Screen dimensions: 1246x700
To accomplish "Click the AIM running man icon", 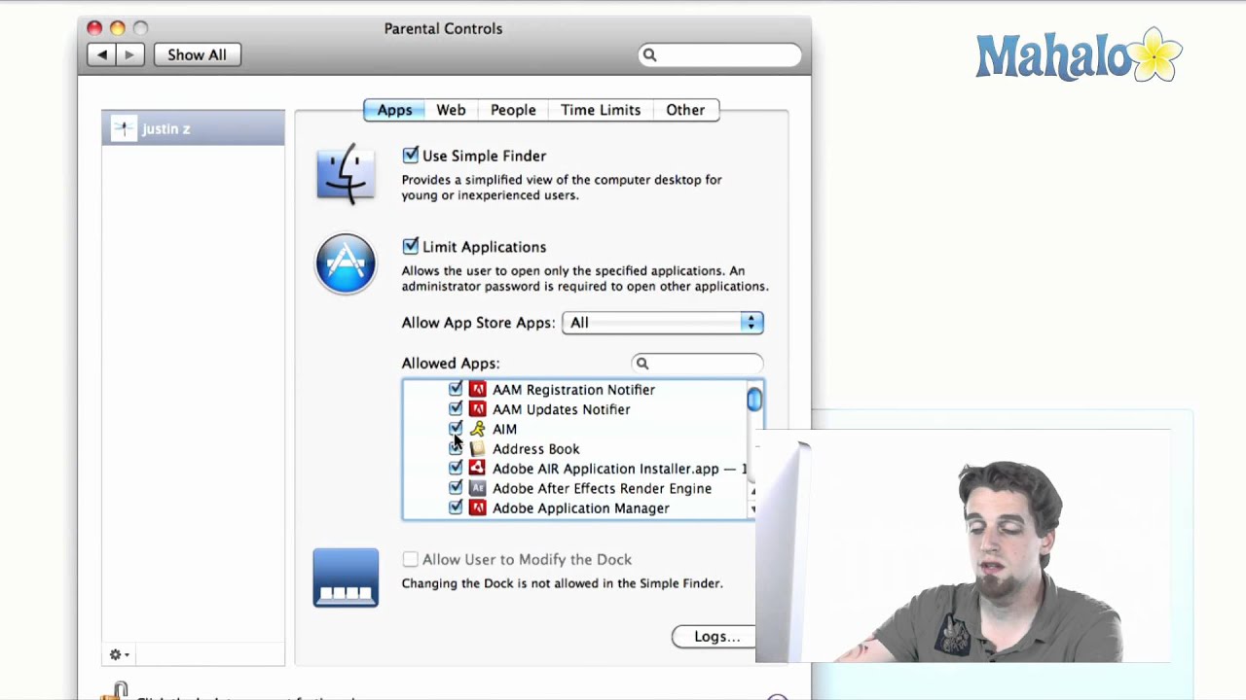I will 477,429.
